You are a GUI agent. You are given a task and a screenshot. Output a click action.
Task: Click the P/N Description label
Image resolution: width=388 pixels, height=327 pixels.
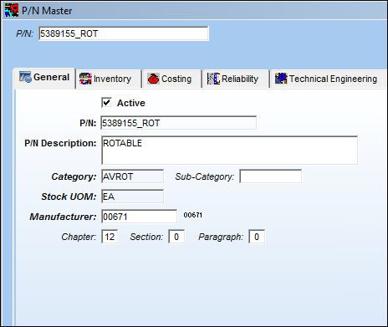pyautogui.click(x=60, y=143)
